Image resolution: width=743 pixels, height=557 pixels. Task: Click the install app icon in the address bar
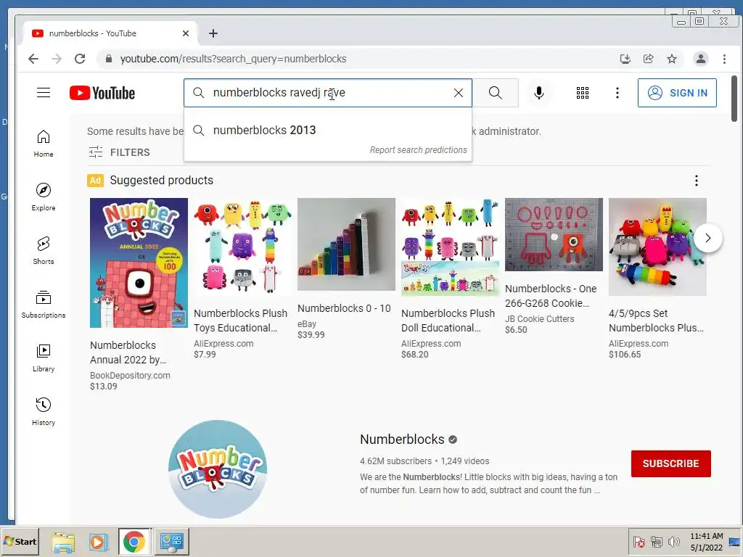coord(625,59)
